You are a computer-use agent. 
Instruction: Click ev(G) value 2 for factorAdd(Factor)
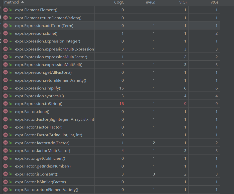(154, 143)
